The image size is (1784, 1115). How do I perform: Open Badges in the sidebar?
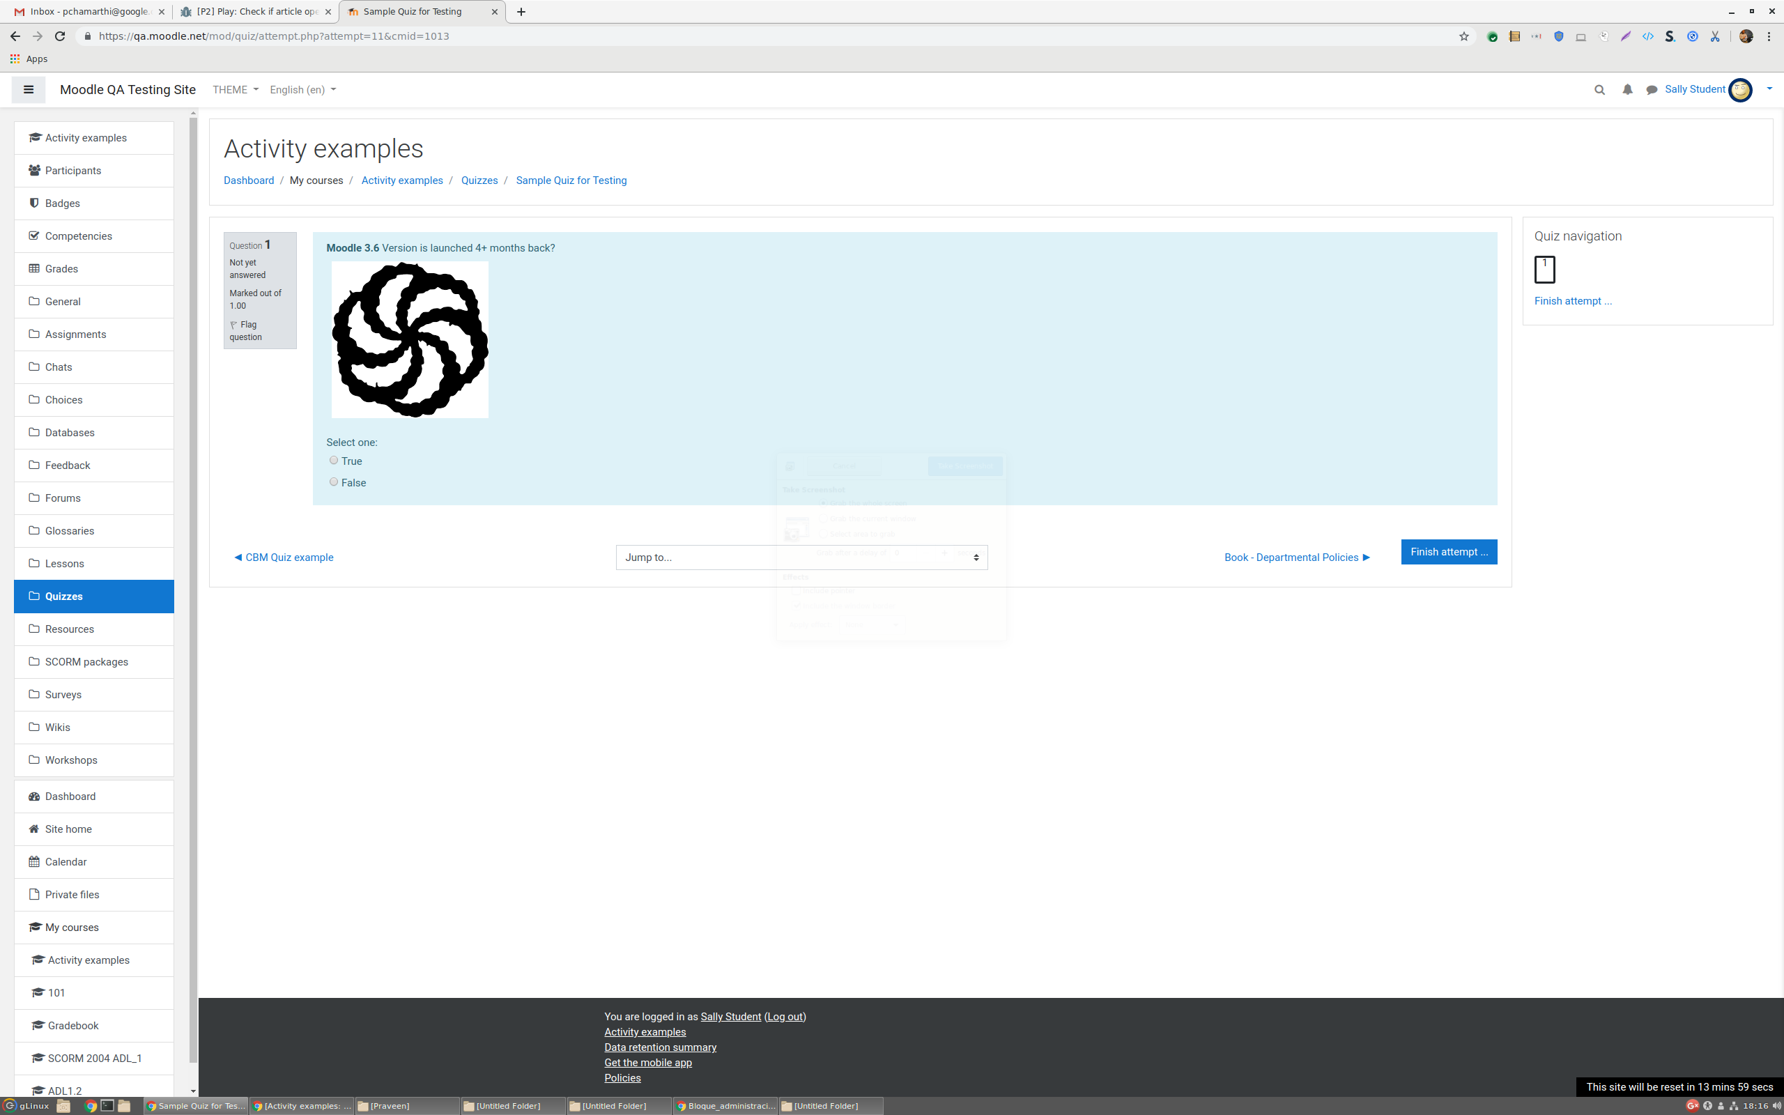[x=93, y=203]
